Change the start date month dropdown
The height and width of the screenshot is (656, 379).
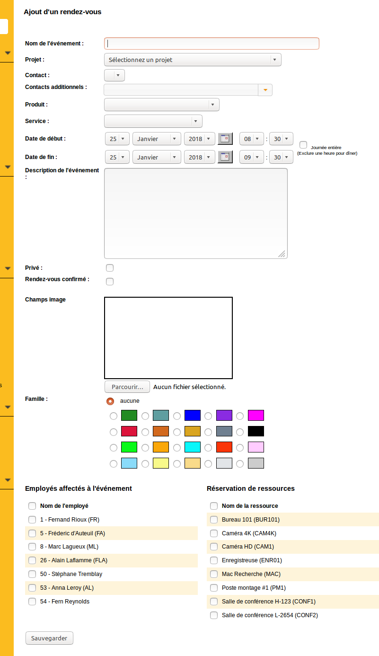[157, 139]
